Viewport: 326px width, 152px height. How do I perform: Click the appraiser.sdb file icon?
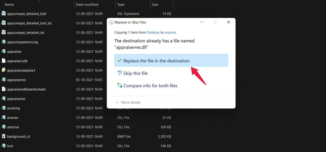pos(4,61)
